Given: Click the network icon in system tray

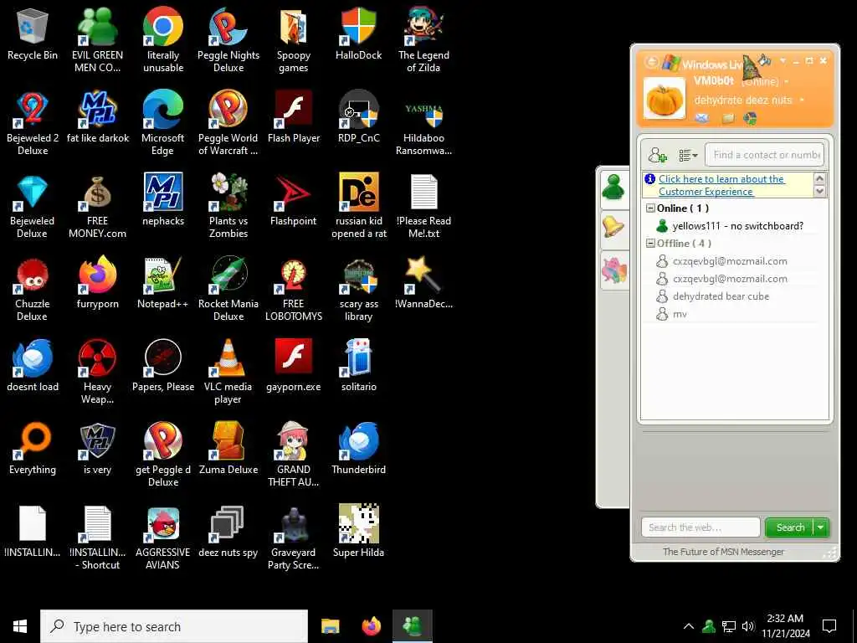Looking at the screenshot, I should (729, 626).
